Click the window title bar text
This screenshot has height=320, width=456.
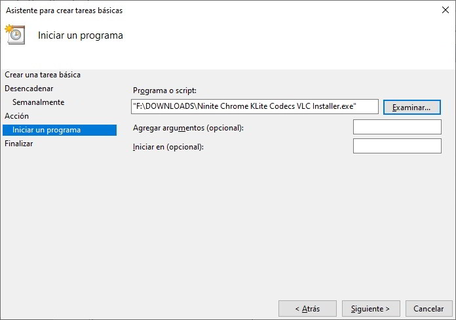tap(64, 10)
